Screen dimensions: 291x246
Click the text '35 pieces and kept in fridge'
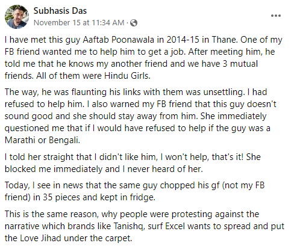pyautogui.click(x=99, y=197)
